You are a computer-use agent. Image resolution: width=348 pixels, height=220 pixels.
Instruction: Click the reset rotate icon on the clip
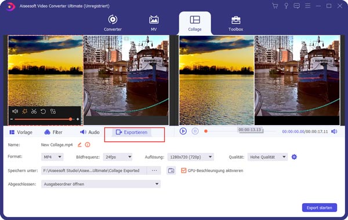(43, 111)
